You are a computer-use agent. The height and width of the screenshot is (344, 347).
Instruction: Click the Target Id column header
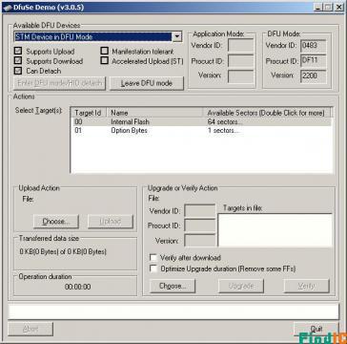pyautogui.click(x=89, y=113)
